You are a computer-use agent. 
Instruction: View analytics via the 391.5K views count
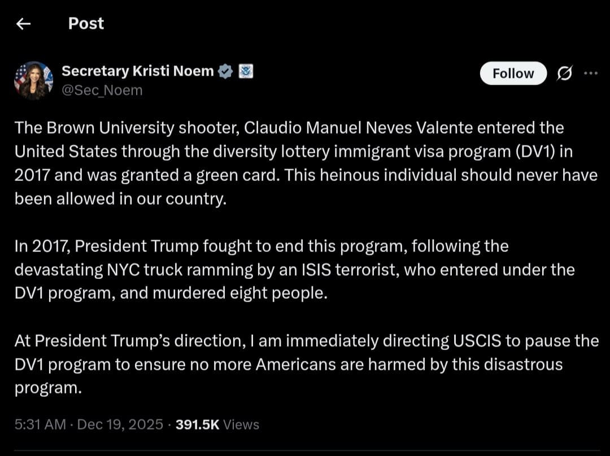196,424
